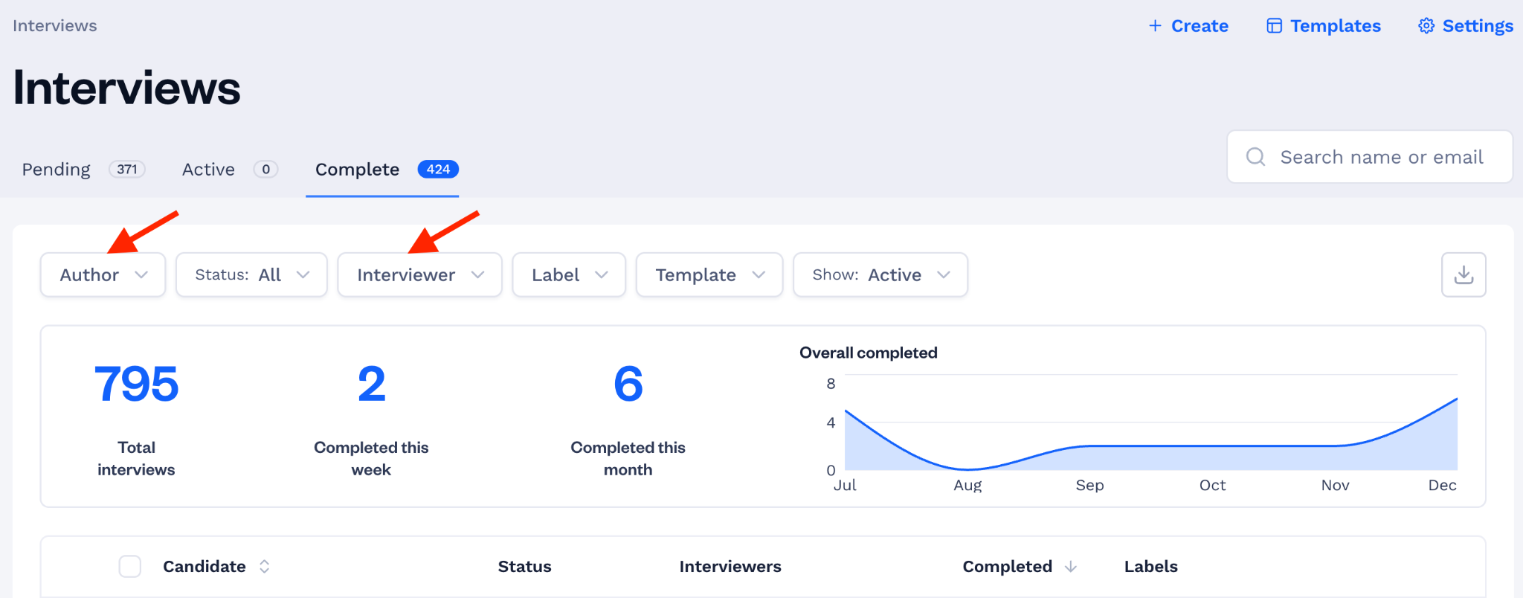1523x598 pixels.
Task: Click the Templates layout icon
Action: pyautogui.click(x=1275, y=26)
